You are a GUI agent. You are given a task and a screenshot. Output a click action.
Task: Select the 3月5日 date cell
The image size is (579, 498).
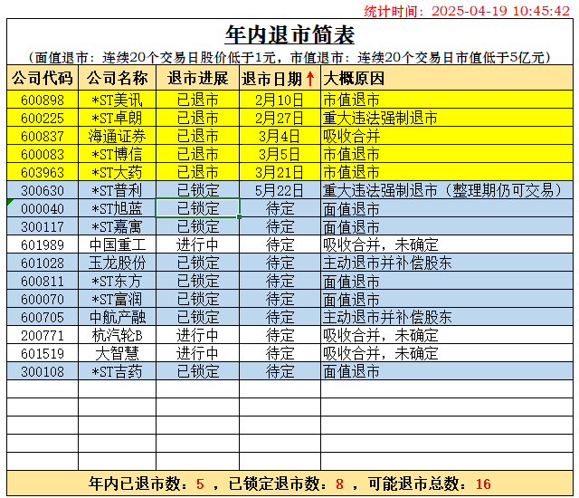(280, 154)
